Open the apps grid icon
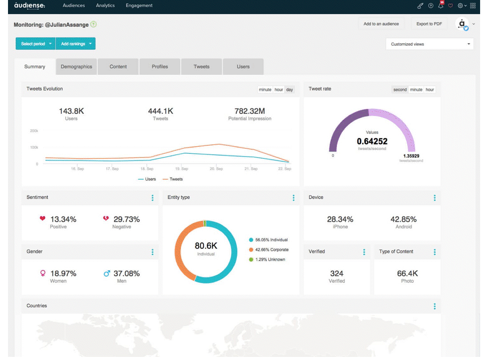The height and width of the screenshot is (360, 489). pyautogui.click(x=473, y=6)
